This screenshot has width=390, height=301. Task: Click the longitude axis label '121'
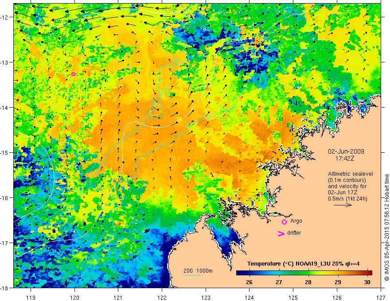click(x=118, y=297)
